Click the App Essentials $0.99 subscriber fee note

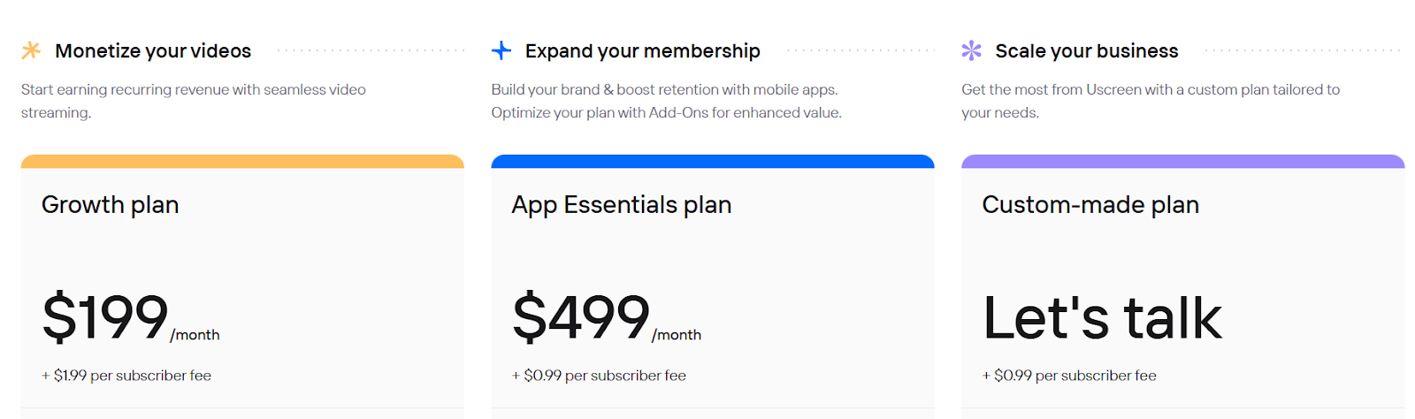click(599, 376)
